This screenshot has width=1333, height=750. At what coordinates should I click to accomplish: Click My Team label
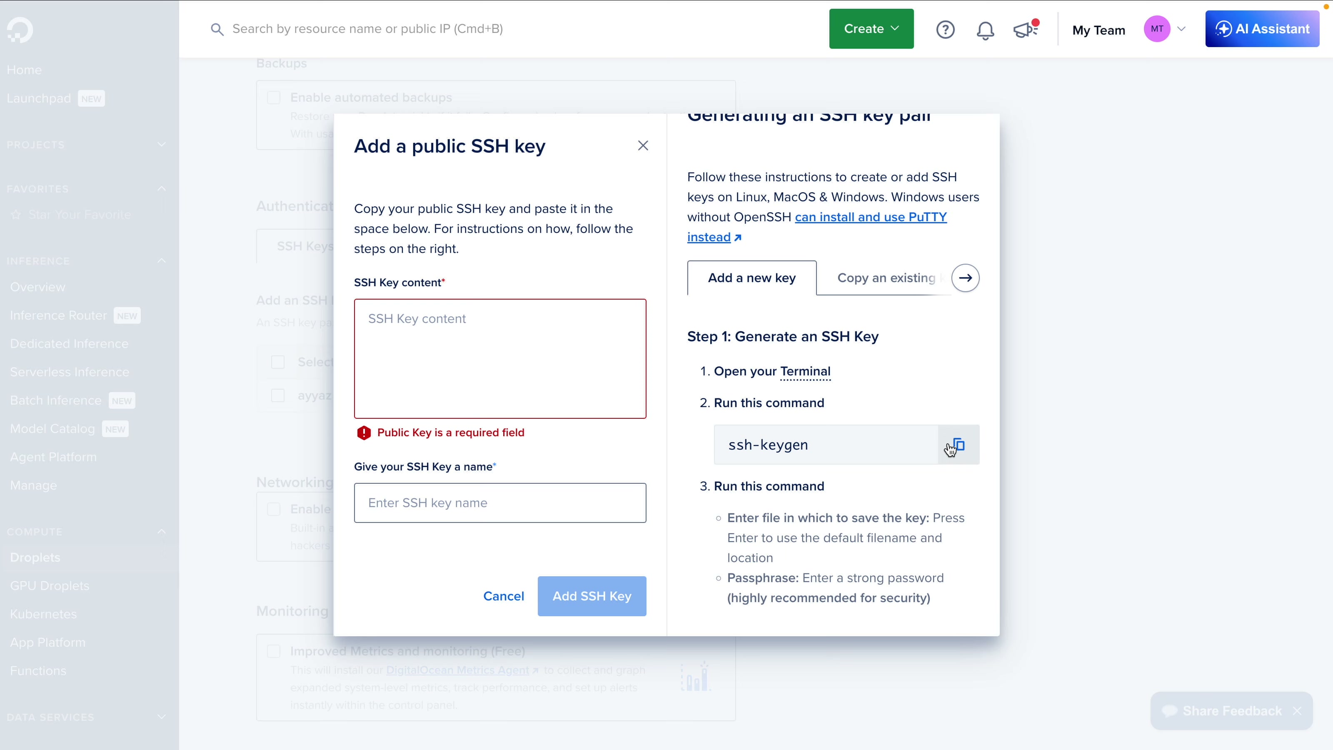[x=1098, y=30]
